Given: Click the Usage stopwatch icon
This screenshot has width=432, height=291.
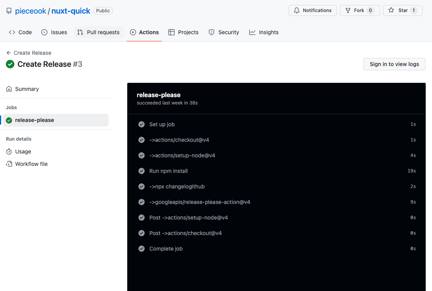Looking at the screenshot, I should click(x=9, y=152).
